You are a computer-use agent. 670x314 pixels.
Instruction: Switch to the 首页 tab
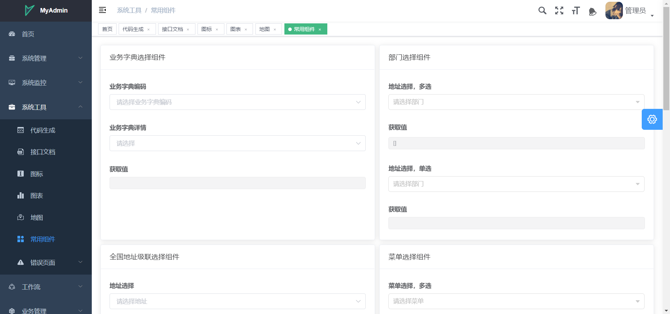pyautogui.click(x=107, y=29)
